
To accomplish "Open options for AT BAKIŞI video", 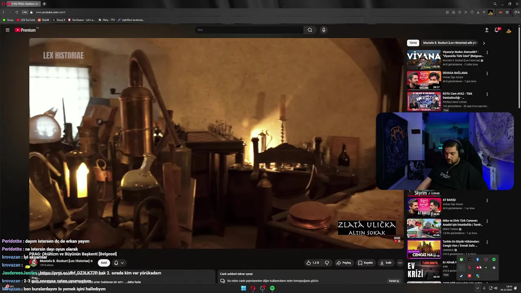I will pyautogui.click(x=487, y=200).
